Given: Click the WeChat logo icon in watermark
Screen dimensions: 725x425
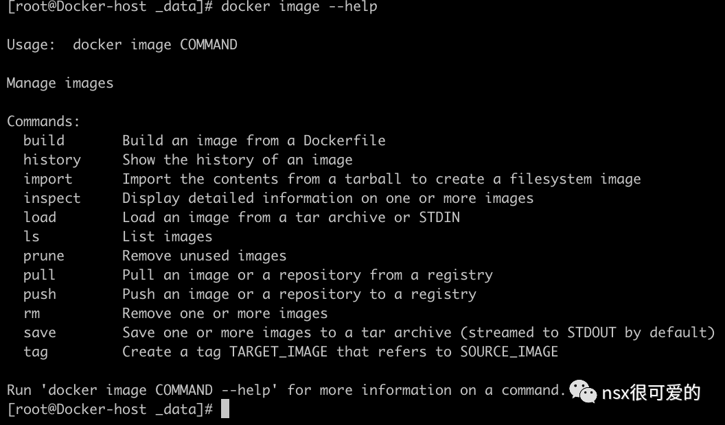Looking at the screenshot, I should [582, 392].
